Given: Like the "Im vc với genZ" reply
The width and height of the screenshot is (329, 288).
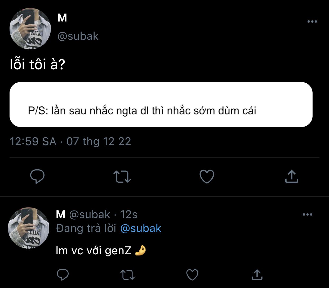Looking at the screenshot, I should (x=192, y=275).
